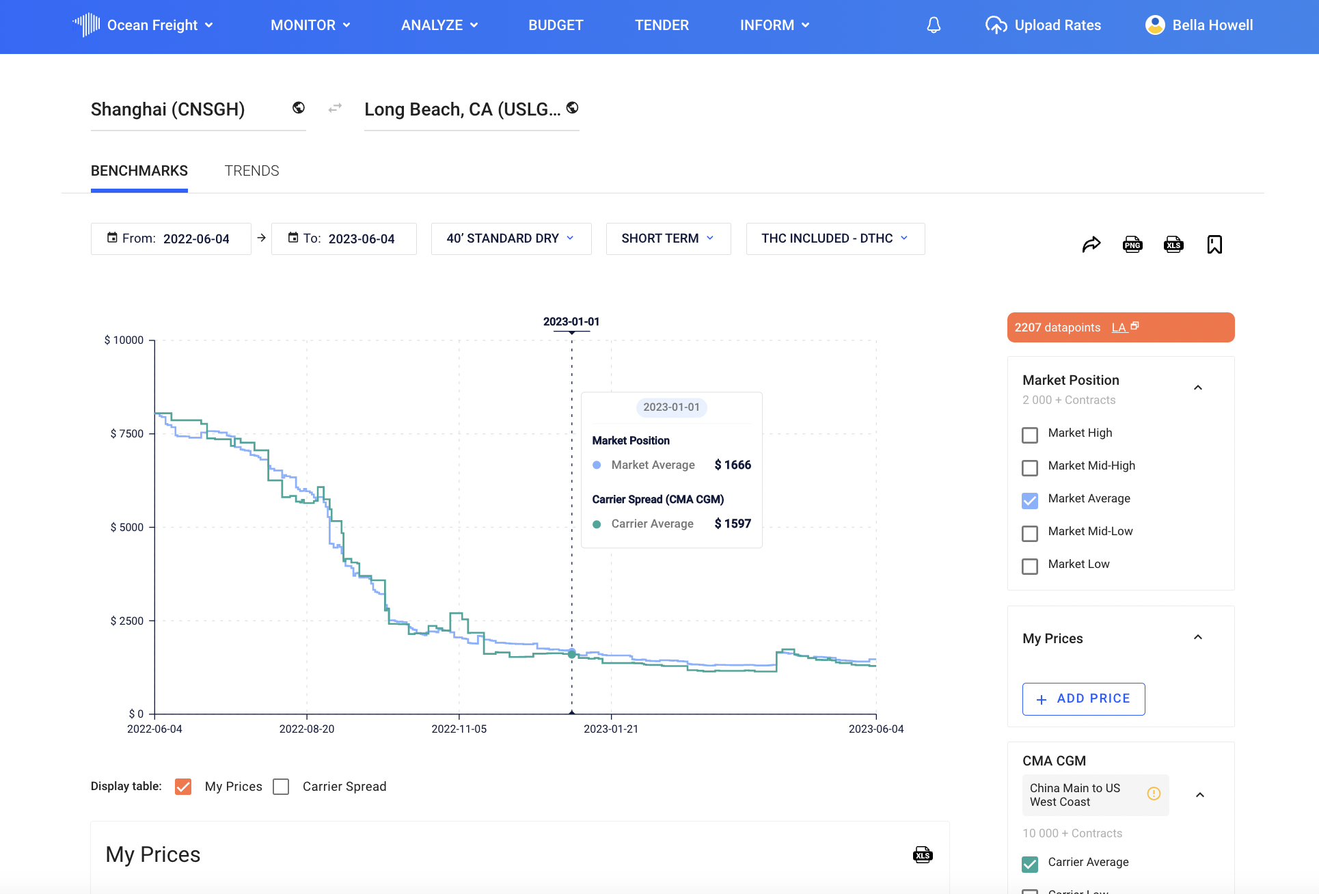Go to the BUDGET page

[x=556, y=25]
